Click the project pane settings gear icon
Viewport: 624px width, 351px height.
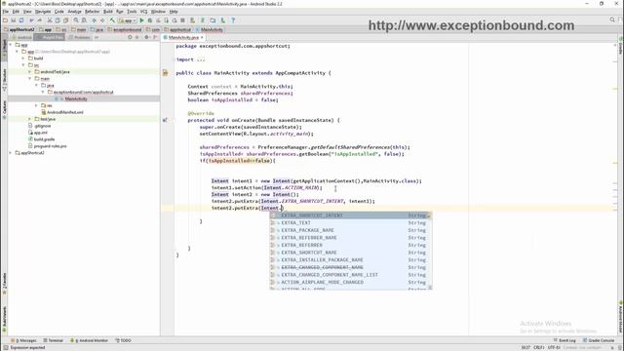146,37
